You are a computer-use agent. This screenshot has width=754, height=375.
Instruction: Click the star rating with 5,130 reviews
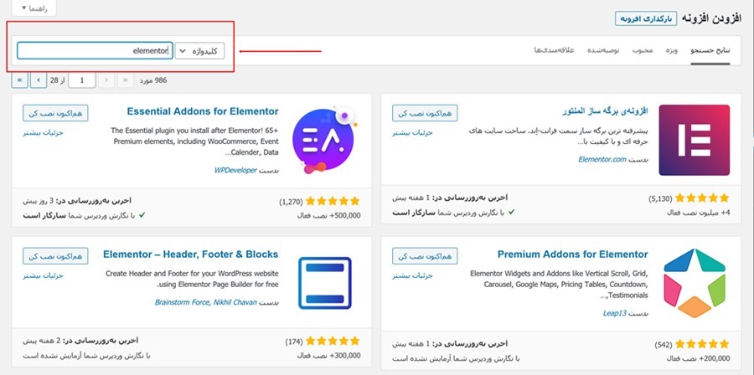pyautogui.click(x=702, y=198)
